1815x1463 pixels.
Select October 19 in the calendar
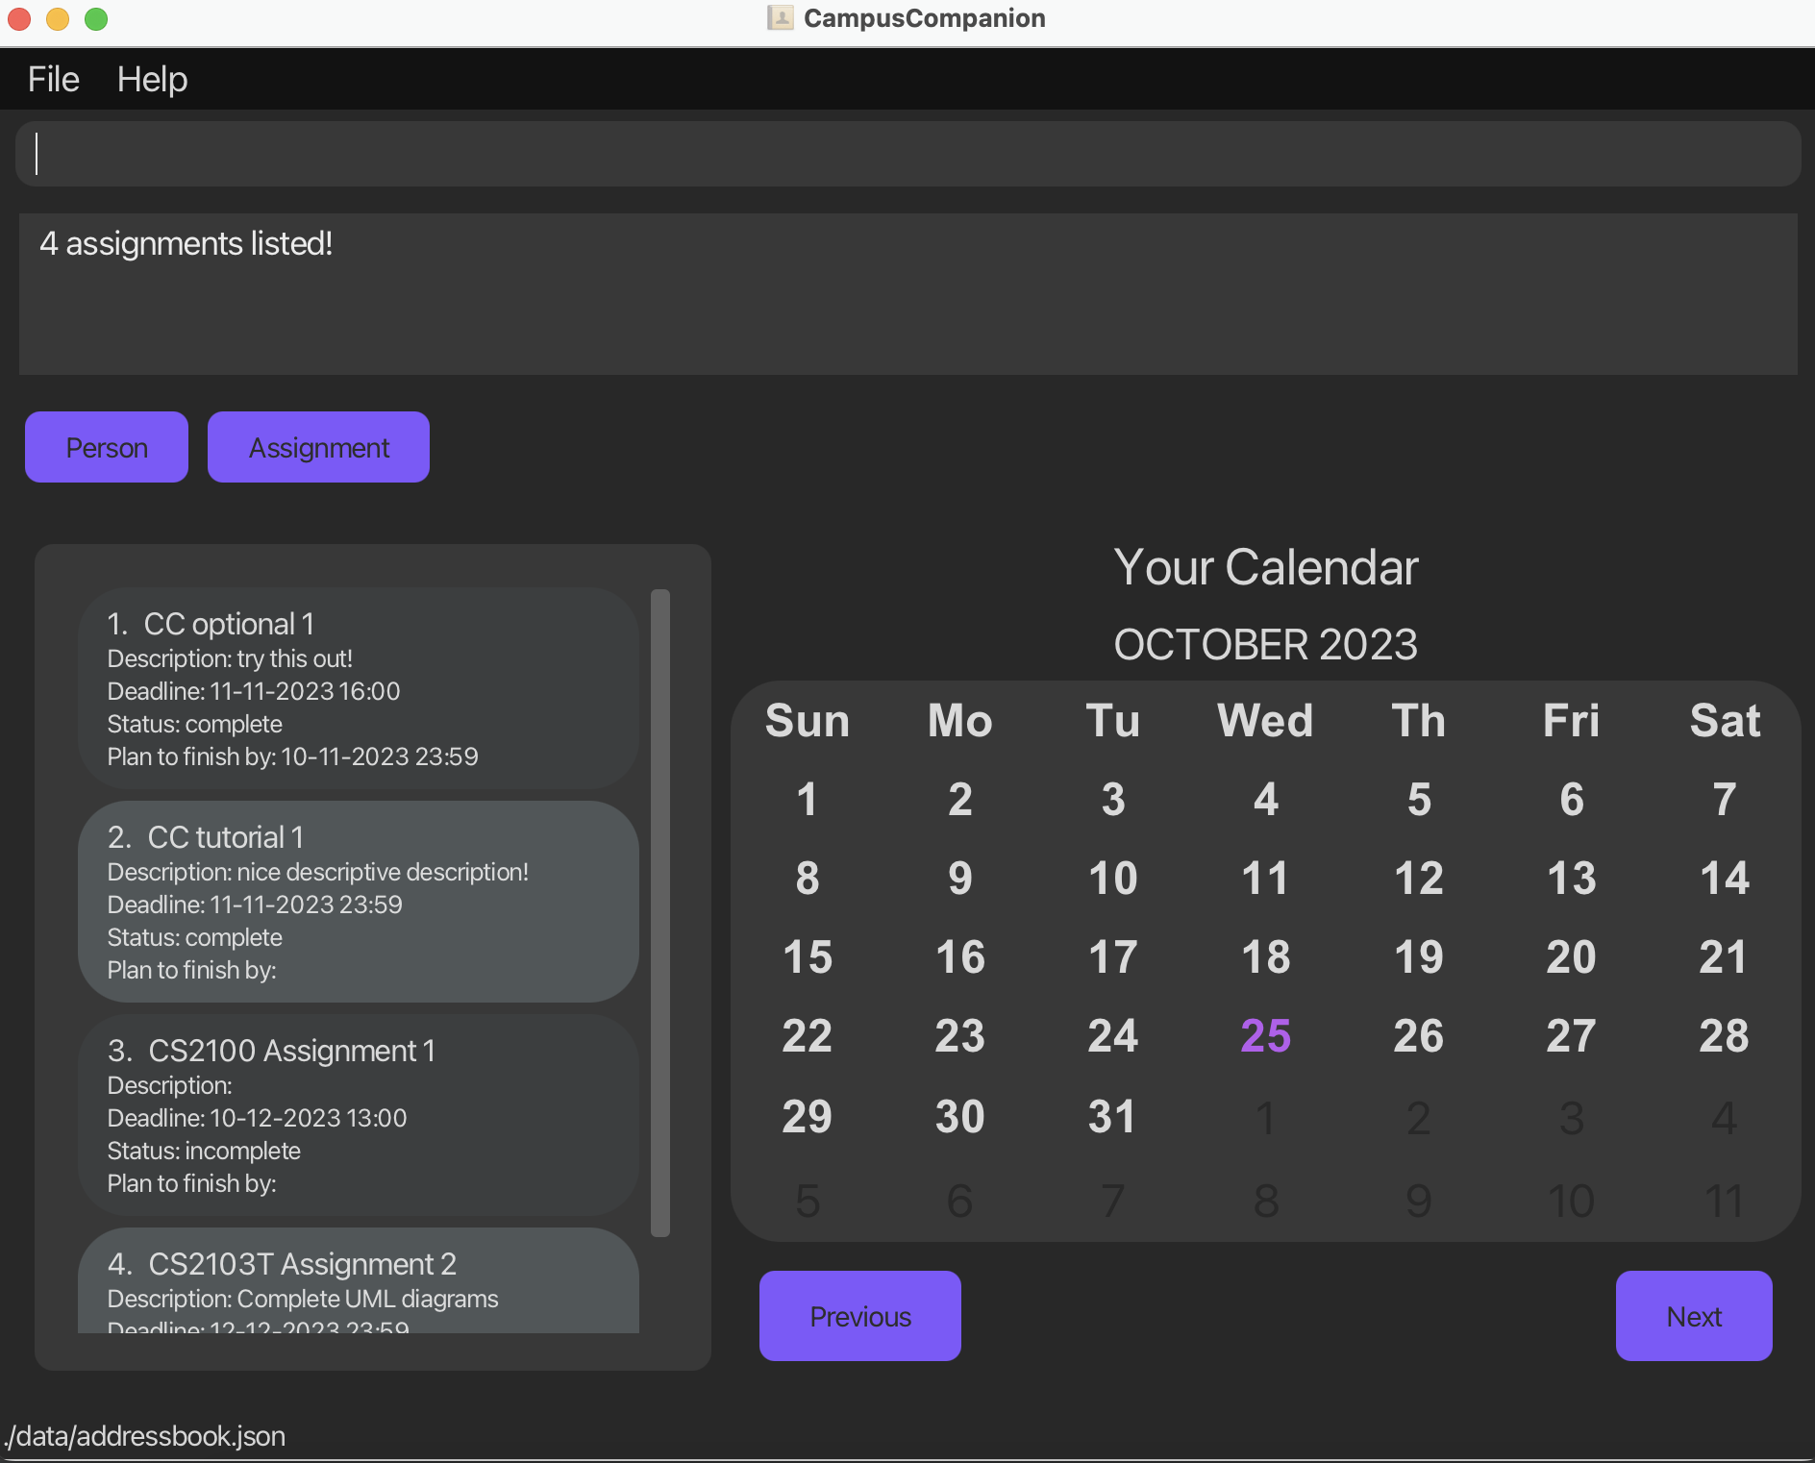pyautogui.click(x=1418, y=956)
